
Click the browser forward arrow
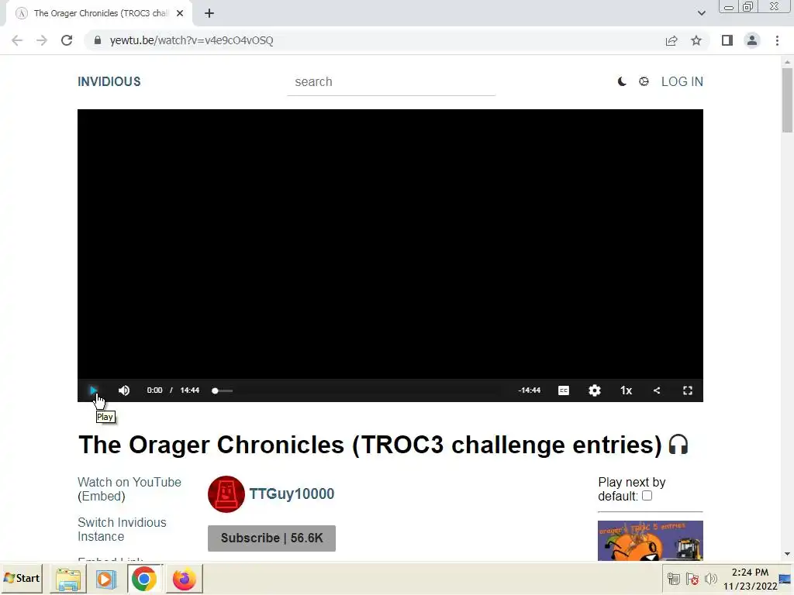(42, 40)
